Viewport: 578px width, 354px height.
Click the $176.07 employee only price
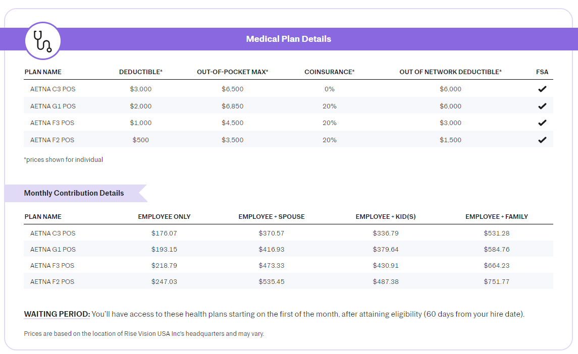(x=164, y=233)
